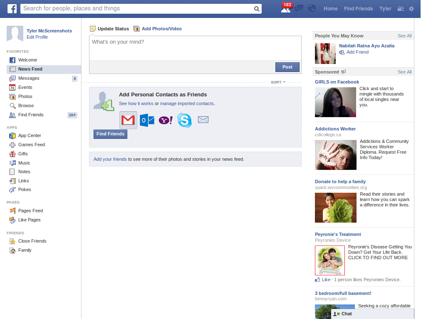
Task: Click See All for People You May Know
Action: (404, 36)
